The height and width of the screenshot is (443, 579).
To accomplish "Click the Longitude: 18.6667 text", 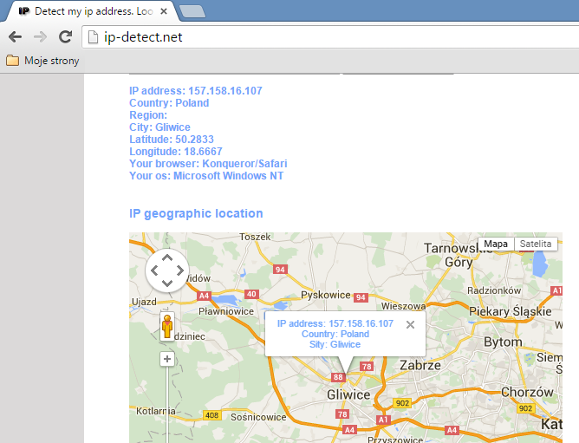I will [x=176, y=152].
